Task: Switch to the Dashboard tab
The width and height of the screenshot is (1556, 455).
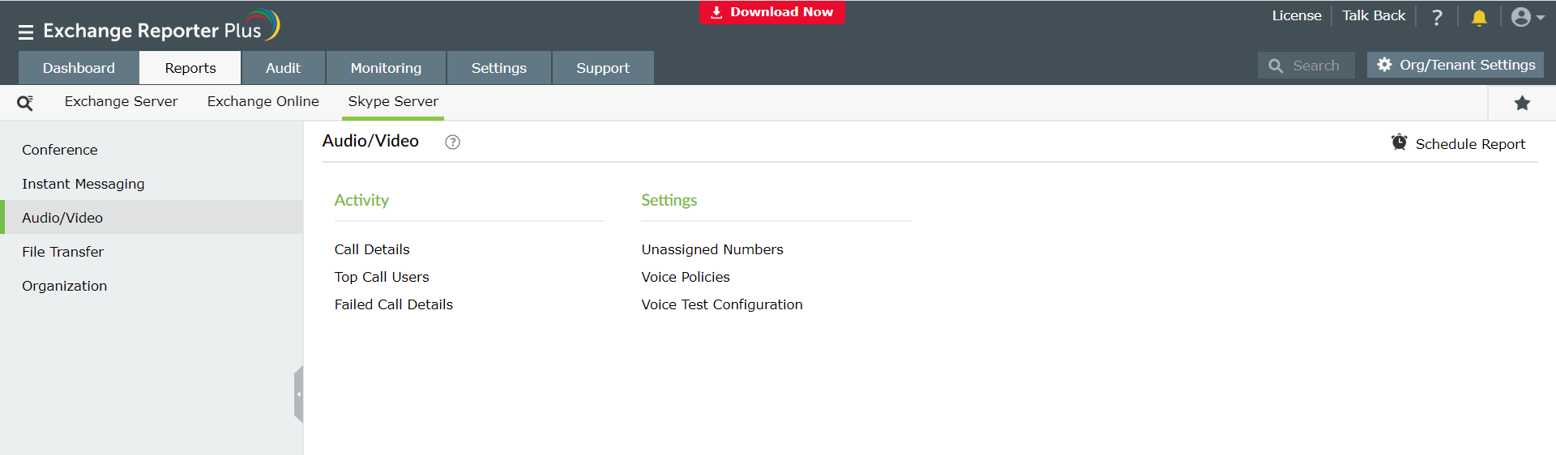Action: (x=79, y=68)
